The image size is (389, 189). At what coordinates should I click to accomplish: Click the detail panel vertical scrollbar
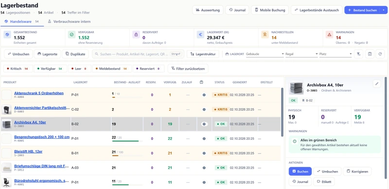click(x=386, y=127)
